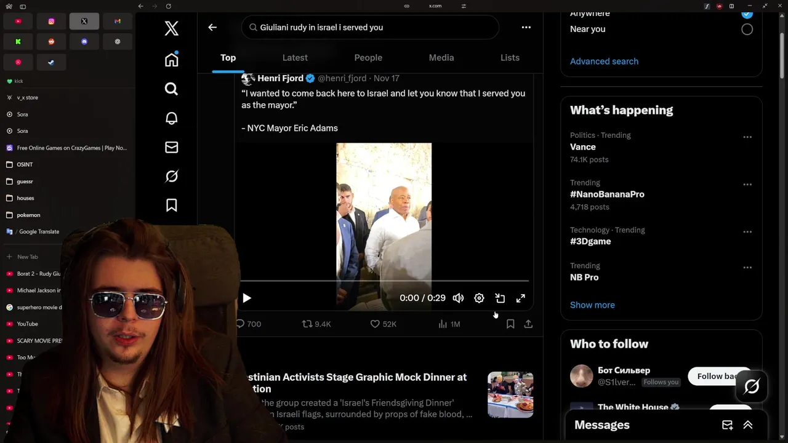Compose new message in Messages bar
The height and width of the screenshot is (443, 788).
pos(727,425)
